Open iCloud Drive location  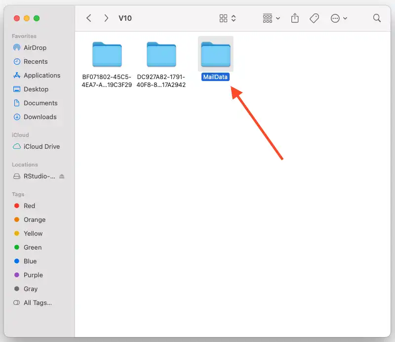point(41,146)
